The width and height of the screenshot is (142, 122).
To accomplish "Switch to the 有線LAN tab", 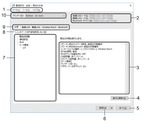I will (x=26, y=27).
